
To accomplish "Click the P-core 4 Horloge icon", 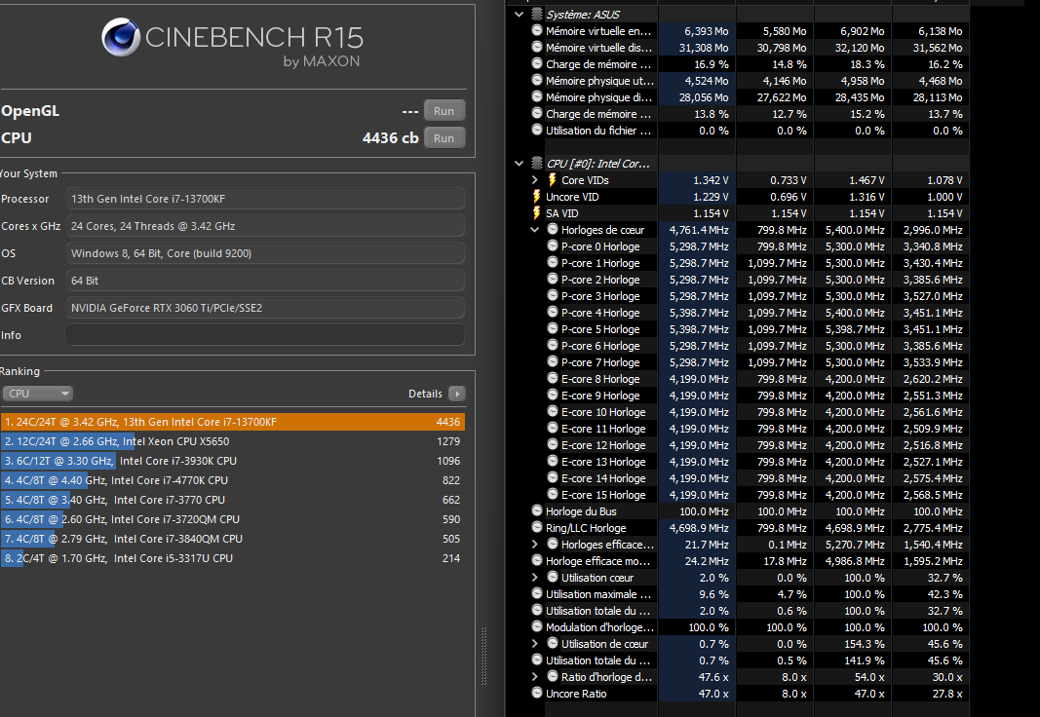I will (x=553, y=312).
